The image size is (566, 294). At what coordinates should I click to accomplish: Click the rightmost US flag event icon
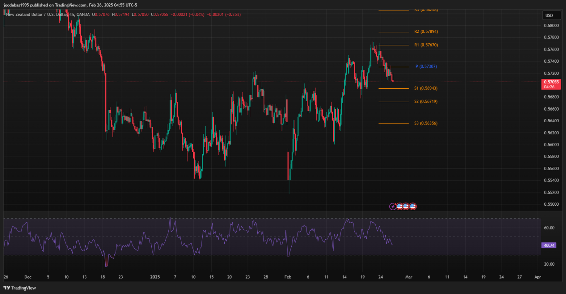(x=413, y=206)
